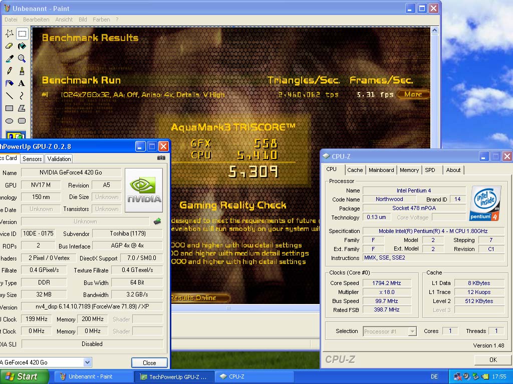Click the 17:55 system tray clock
Viewport: 513px width, 384px height.
point(499,376)
